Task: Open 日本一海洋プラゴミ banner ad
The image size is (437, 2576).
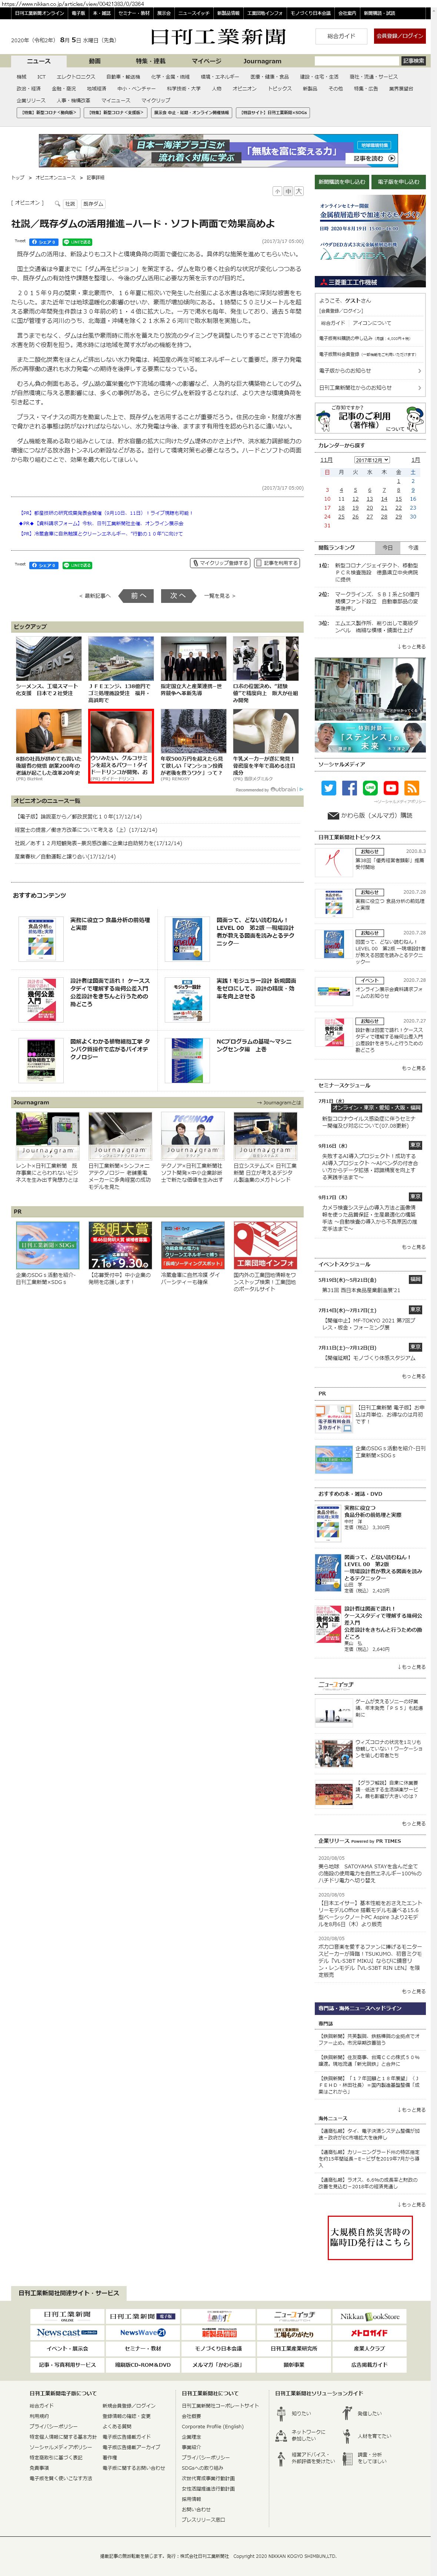Action: pos(219,151)
